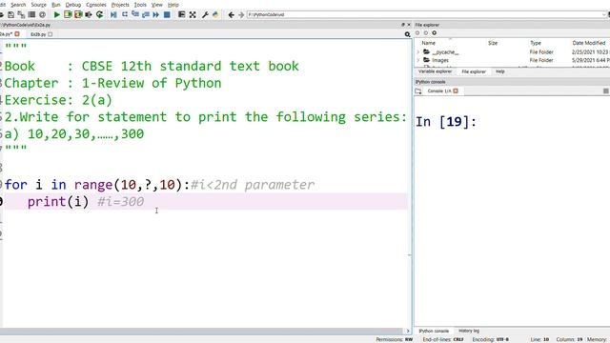Click working directory path field

click(x=426, y=15)
